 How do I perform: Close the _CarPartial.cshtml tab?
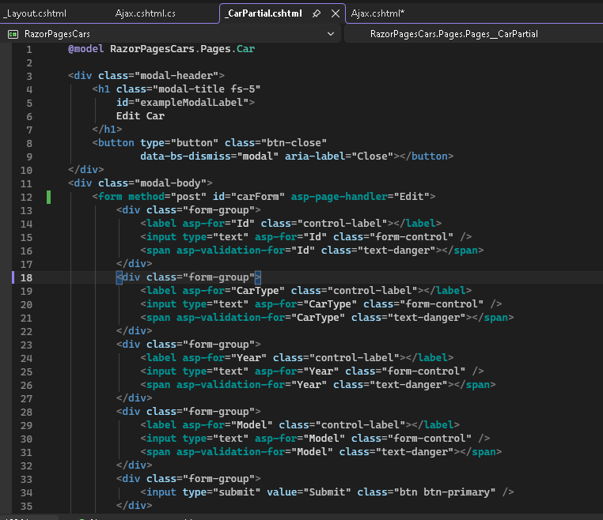click(x=335, y=13)
